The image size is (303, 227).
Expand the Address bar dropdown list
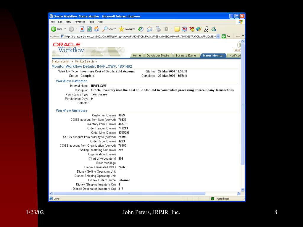click(218, 36)
